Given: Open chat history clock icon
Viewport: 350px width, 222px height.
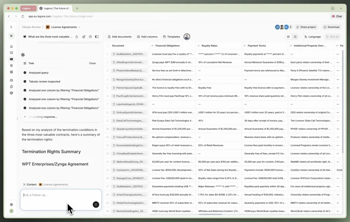Looking at the screenshot, I should [x=90, y=37].
